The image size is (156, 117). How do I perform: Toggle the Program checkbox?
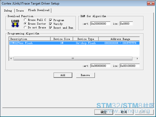point(51,20)
